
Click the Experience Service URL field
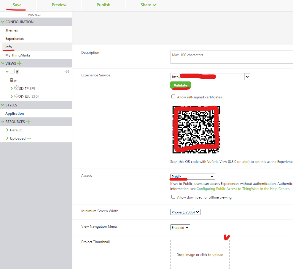click(207, 77)
